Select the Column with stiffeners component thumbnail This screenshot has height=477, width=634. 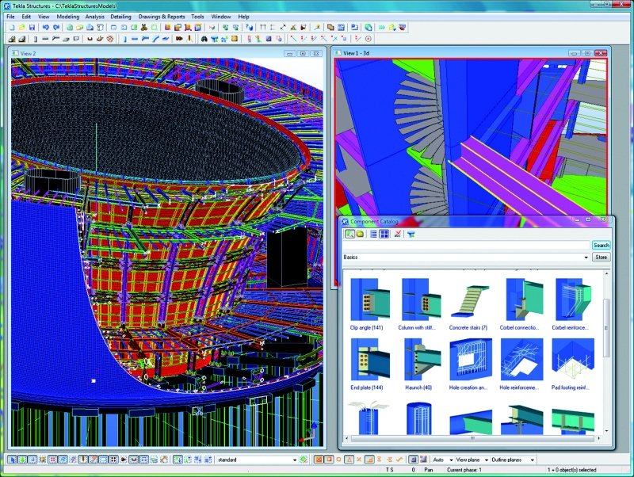click(x=421, y=300)
